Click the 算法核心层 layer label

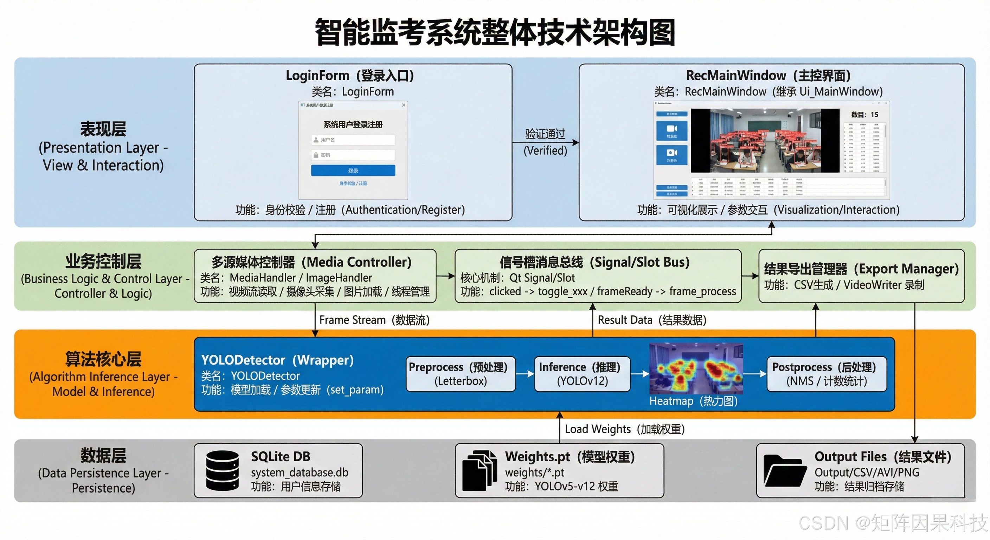103,374
